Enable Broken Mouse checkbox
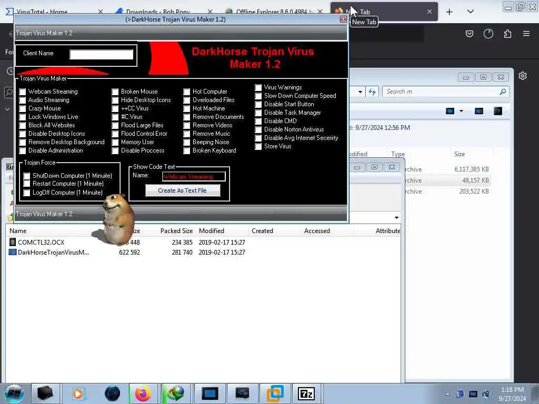Screen dimensions: 539x404 (x=115, y=92)
